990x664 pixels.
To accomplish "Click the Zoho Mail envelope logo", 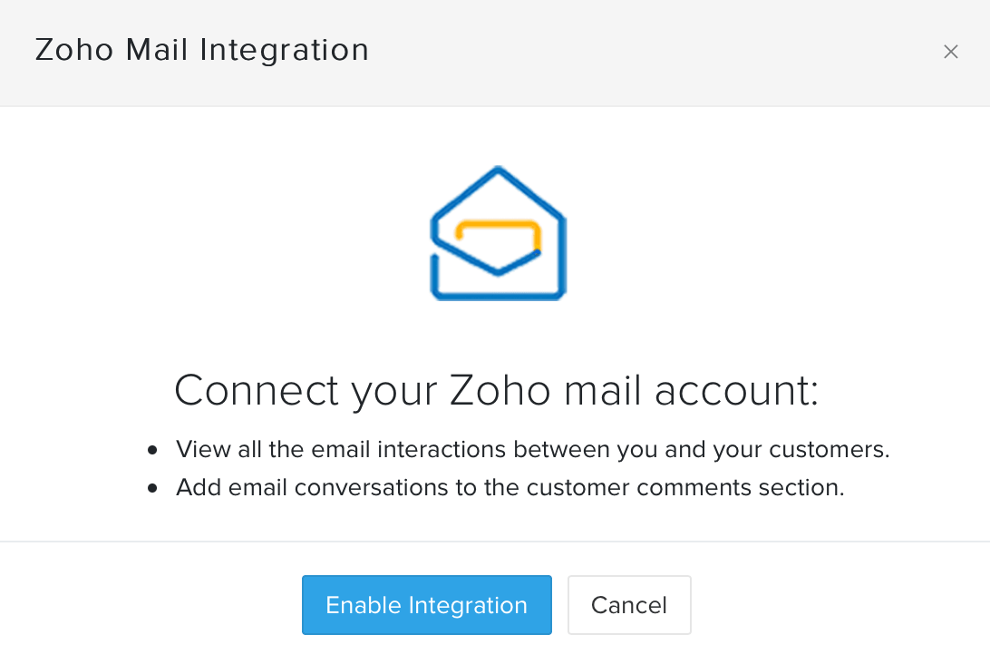I will (498, 234).
